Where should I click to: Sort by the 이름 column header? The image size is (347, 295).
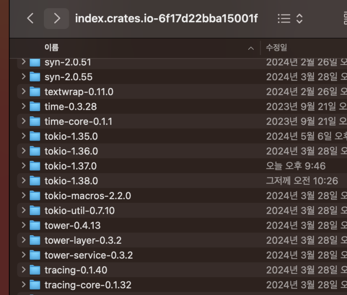(x=52, y=48)
